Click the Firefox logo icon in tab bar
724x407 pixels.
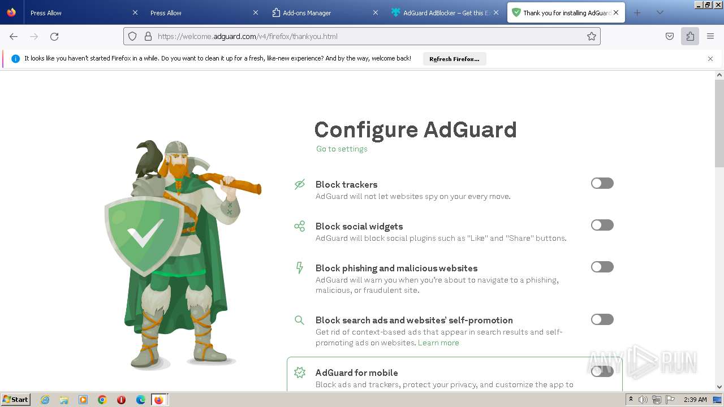11,12
